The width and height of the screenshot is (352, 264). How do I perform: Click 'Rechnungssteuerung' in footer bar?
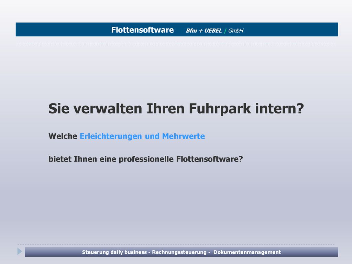pos(179,252)
